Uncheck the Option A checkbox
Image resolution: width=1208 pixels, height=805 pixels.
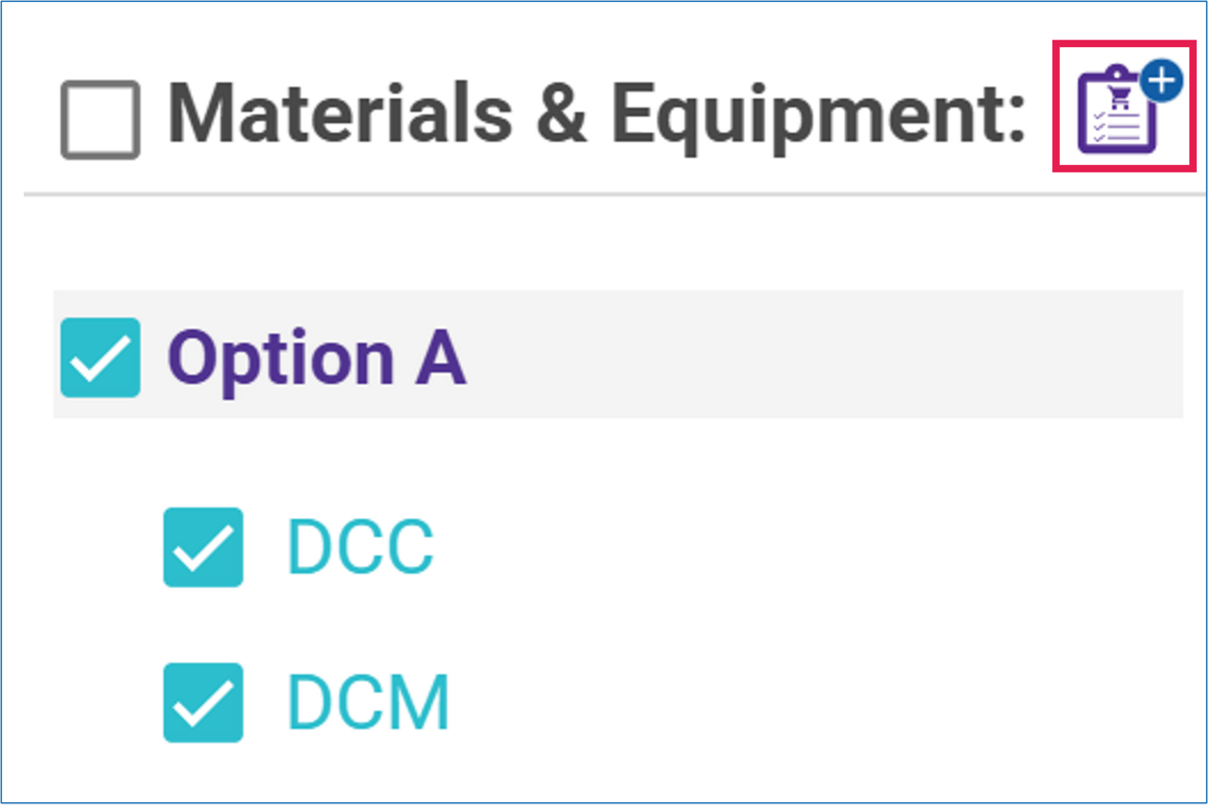point(100,357)
